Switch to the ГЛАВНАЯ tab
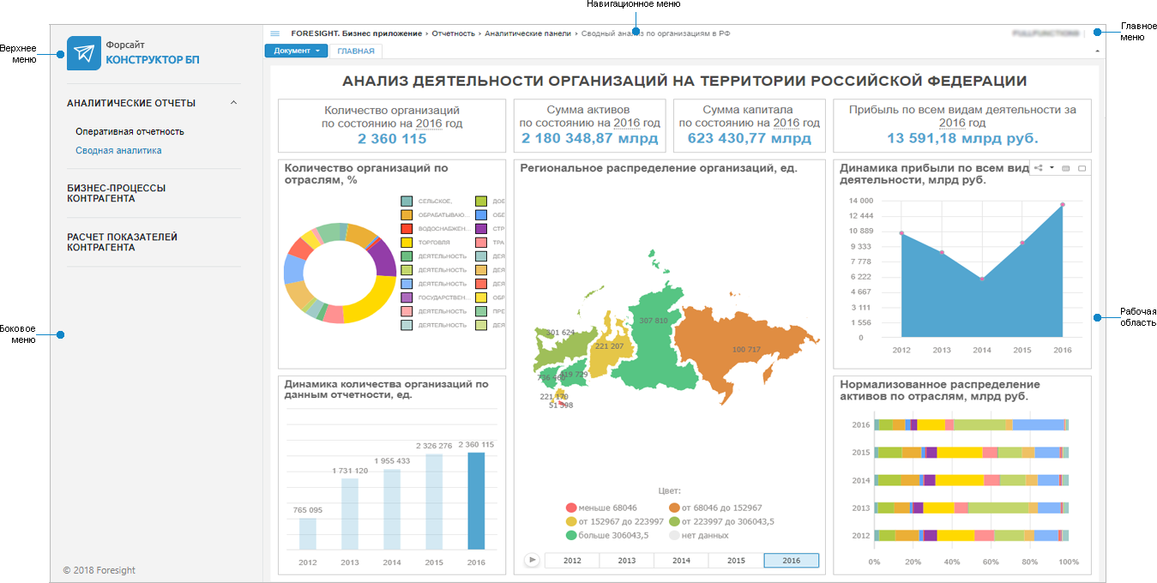Screen dimensions: 1157x583 [x=355, y=51]
